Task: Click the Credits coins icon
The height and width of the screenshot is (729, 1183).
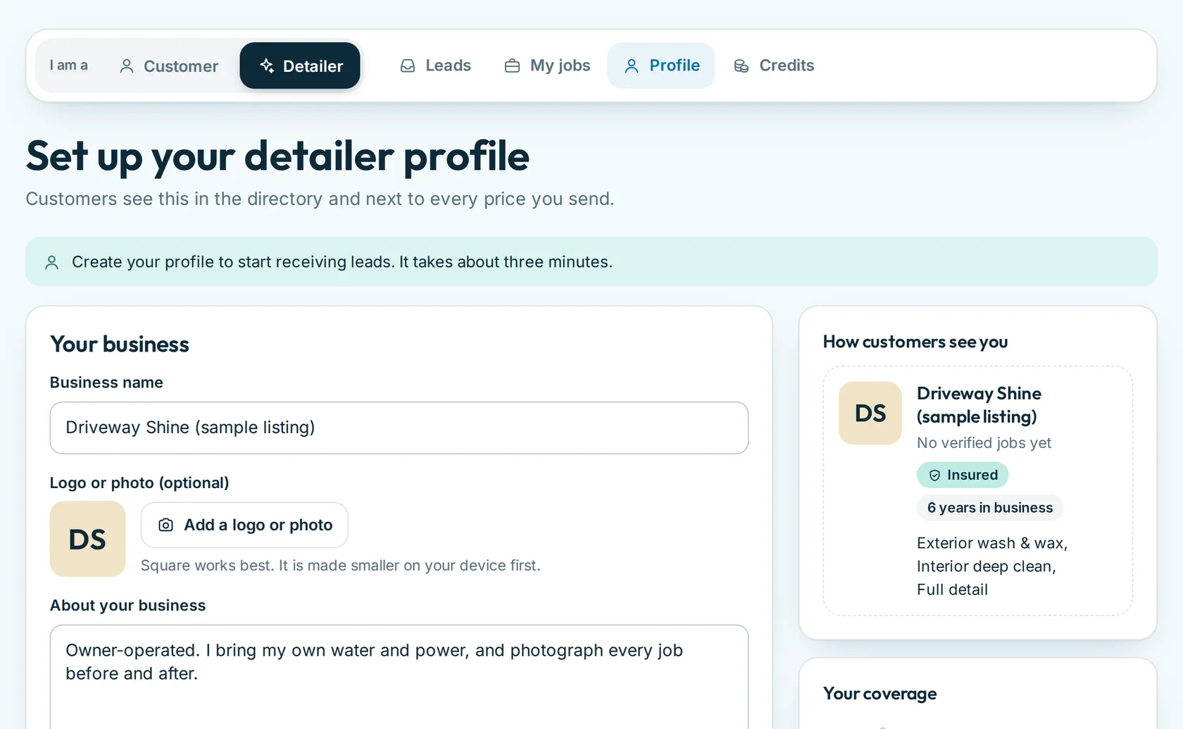Action: coord(741,66)
